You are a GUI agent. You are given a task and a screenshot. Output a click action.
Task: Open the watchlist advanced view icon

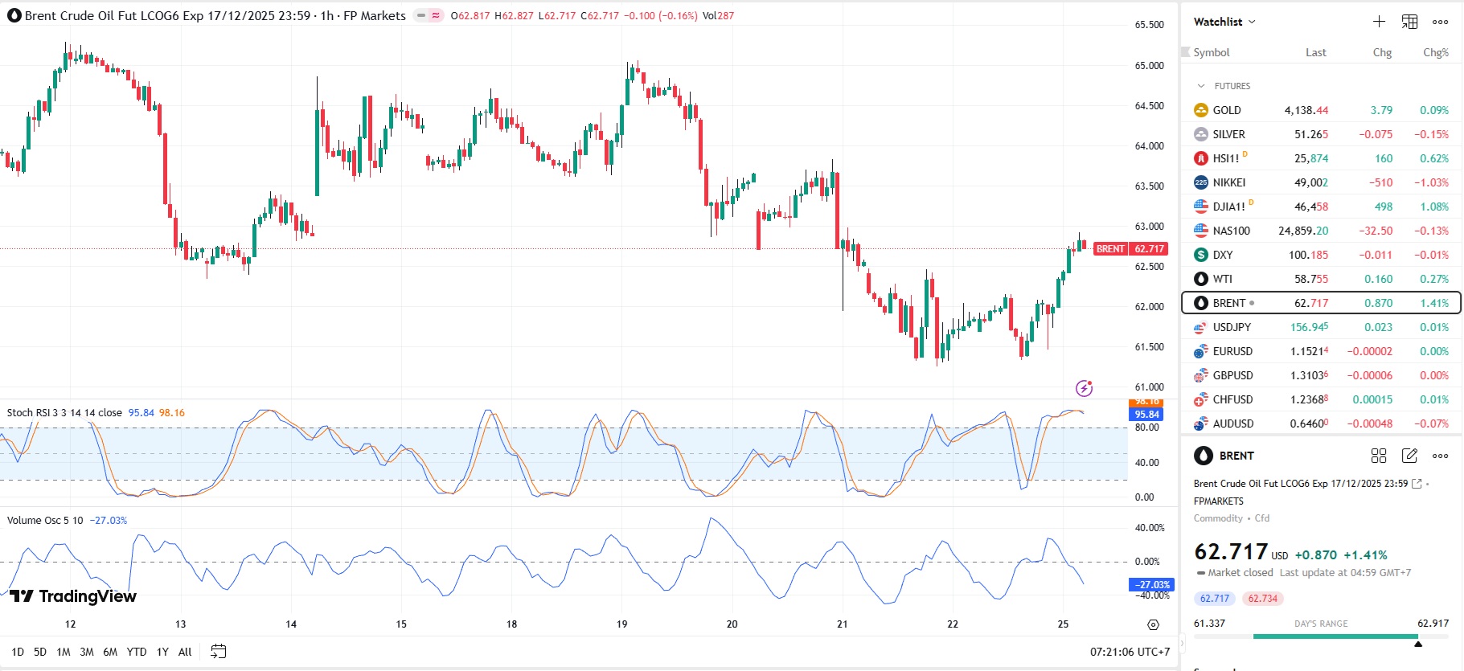1409,22
